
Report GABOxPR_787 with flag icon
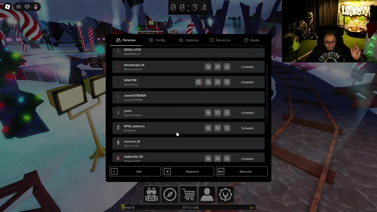tap(218, 158)
